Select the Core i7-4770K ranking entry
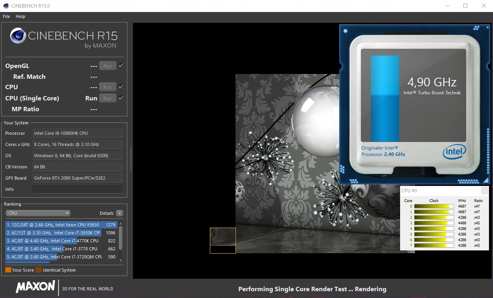 [61, 241]
